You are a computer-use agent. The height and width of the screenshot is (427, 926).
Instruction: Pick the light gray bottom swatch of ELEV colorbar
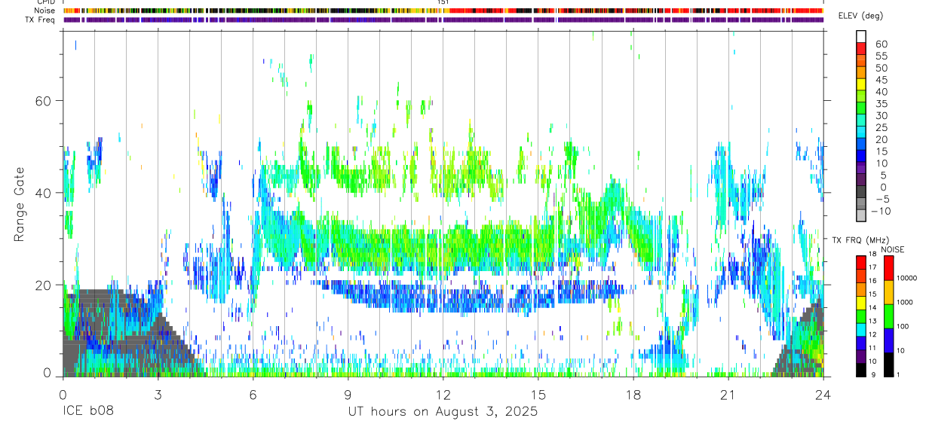[x=861, y=216]
